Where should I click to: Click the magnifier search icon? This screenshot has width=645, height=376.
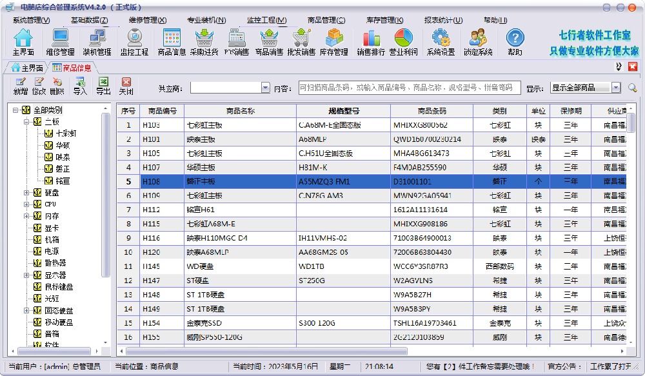point(632,88)
